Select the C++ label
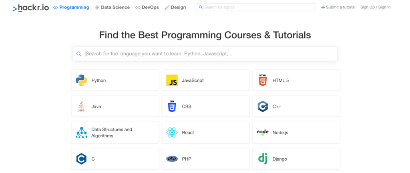410x173 pixels. coord(277,106)
